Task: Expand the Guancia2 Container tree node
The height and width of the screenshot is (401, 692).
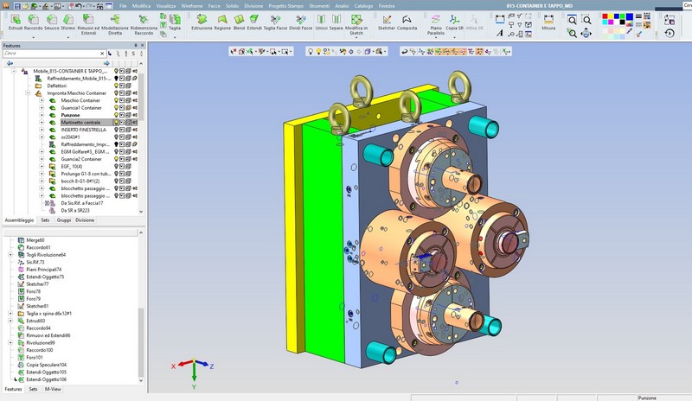Action: (x=41, y=159)
